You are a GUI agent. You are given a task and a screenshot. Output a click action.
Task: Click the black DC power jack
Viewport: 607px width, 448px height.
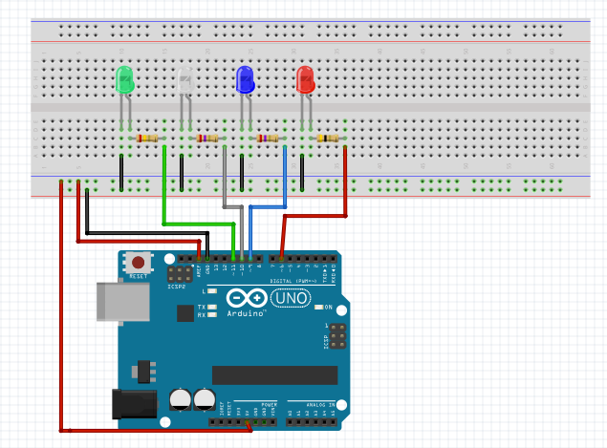(x=135, y=404)
